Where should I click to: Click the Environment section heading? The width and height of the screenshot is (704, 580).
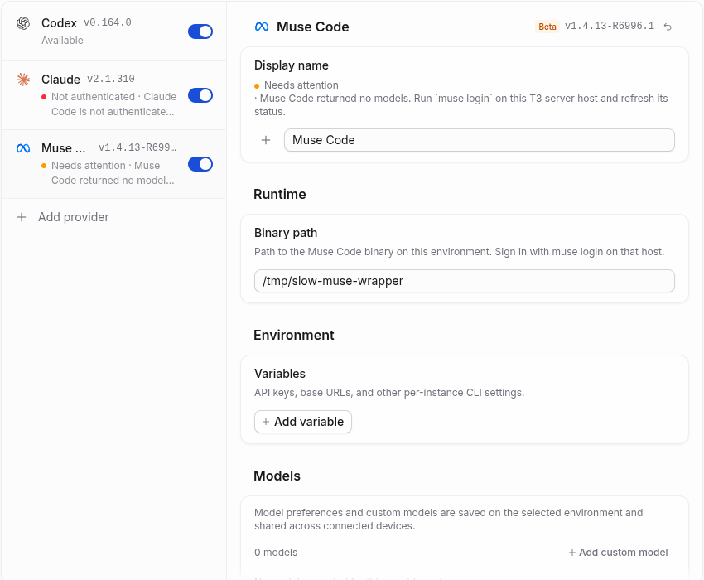point(294,335)
